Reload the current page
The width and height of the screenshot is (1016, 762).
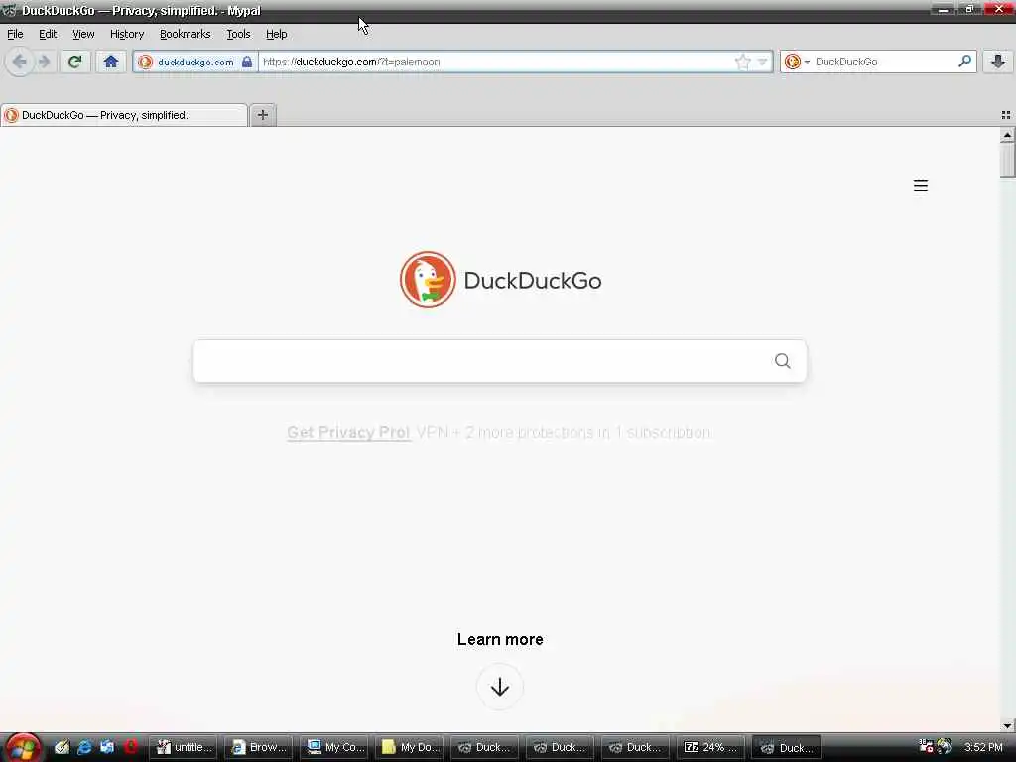[x=75, y=62]
